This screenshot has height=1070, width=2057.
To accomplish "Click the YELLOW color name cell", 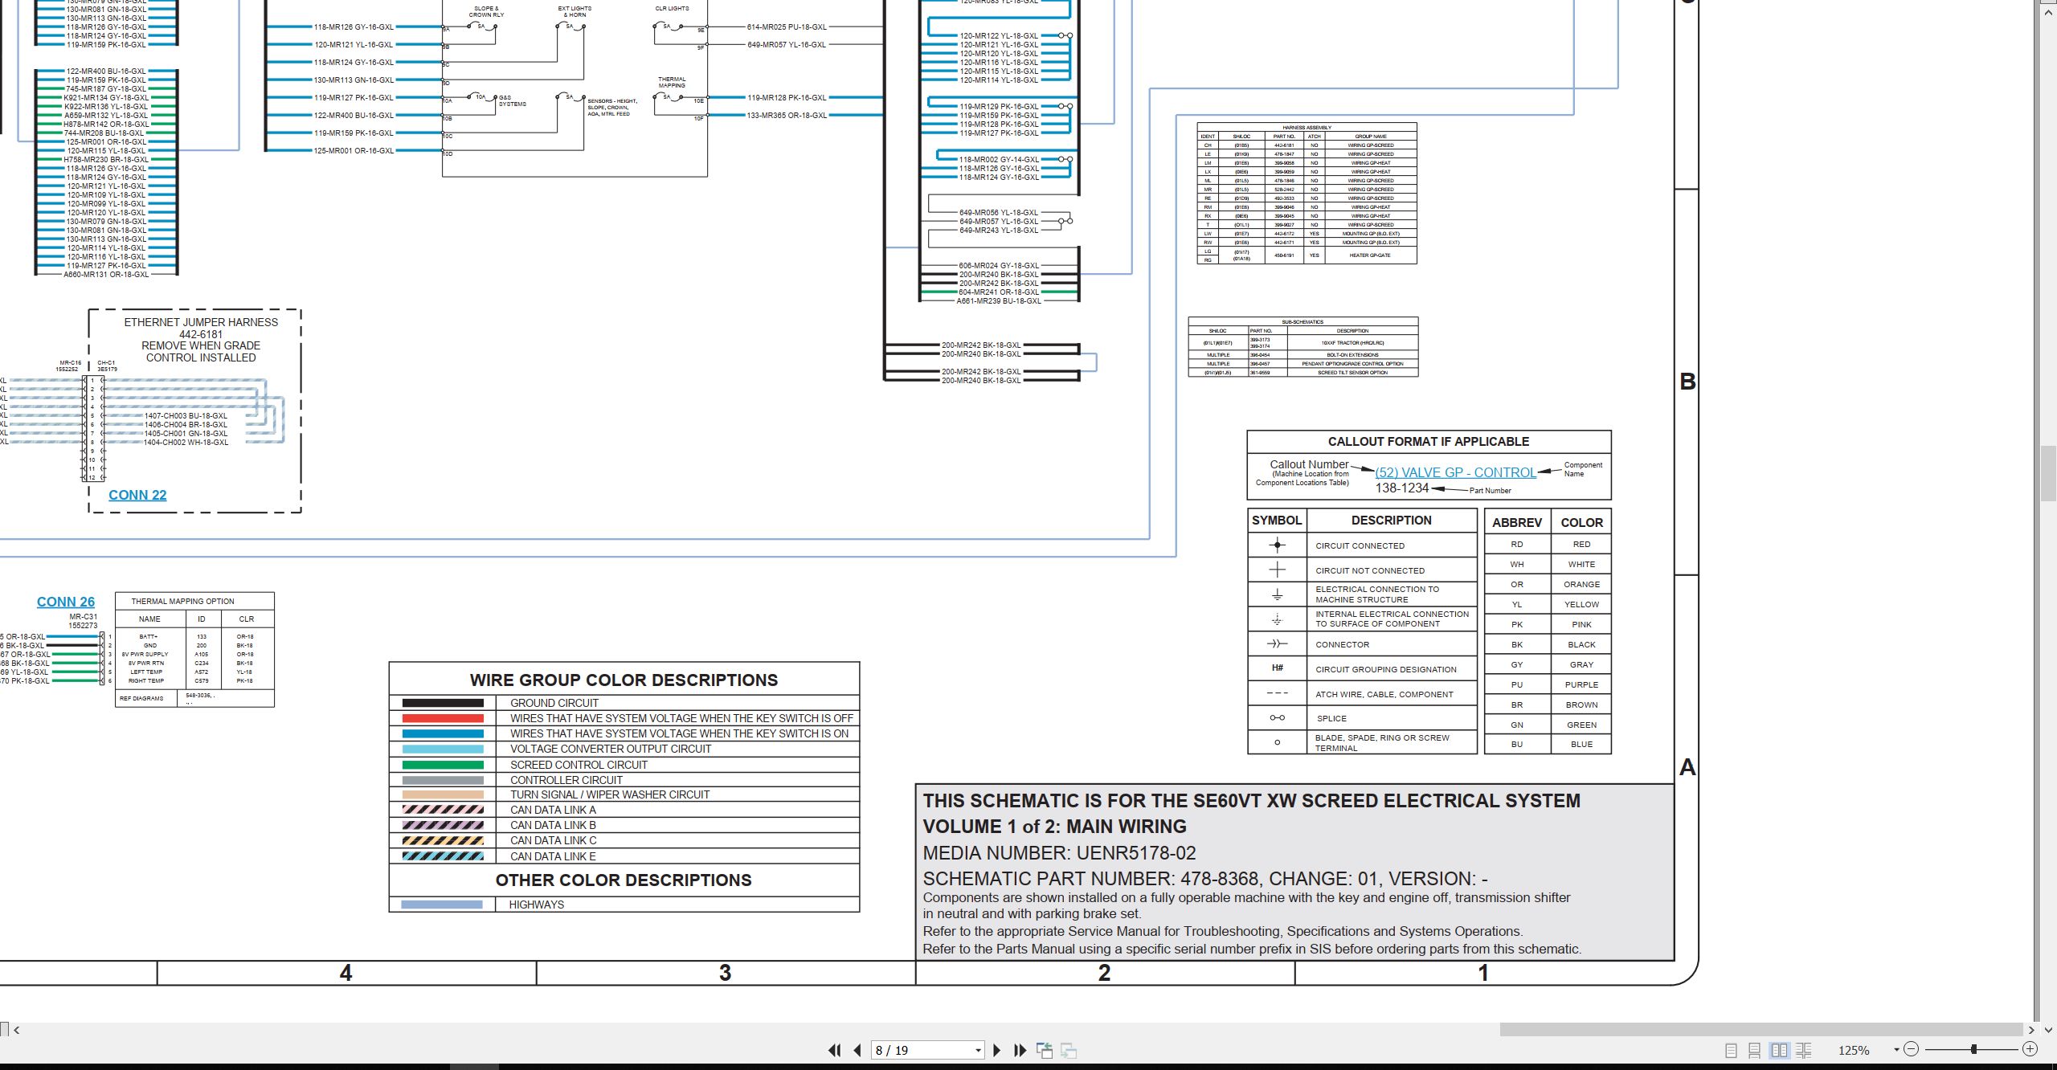I will tap(1581, 605).
